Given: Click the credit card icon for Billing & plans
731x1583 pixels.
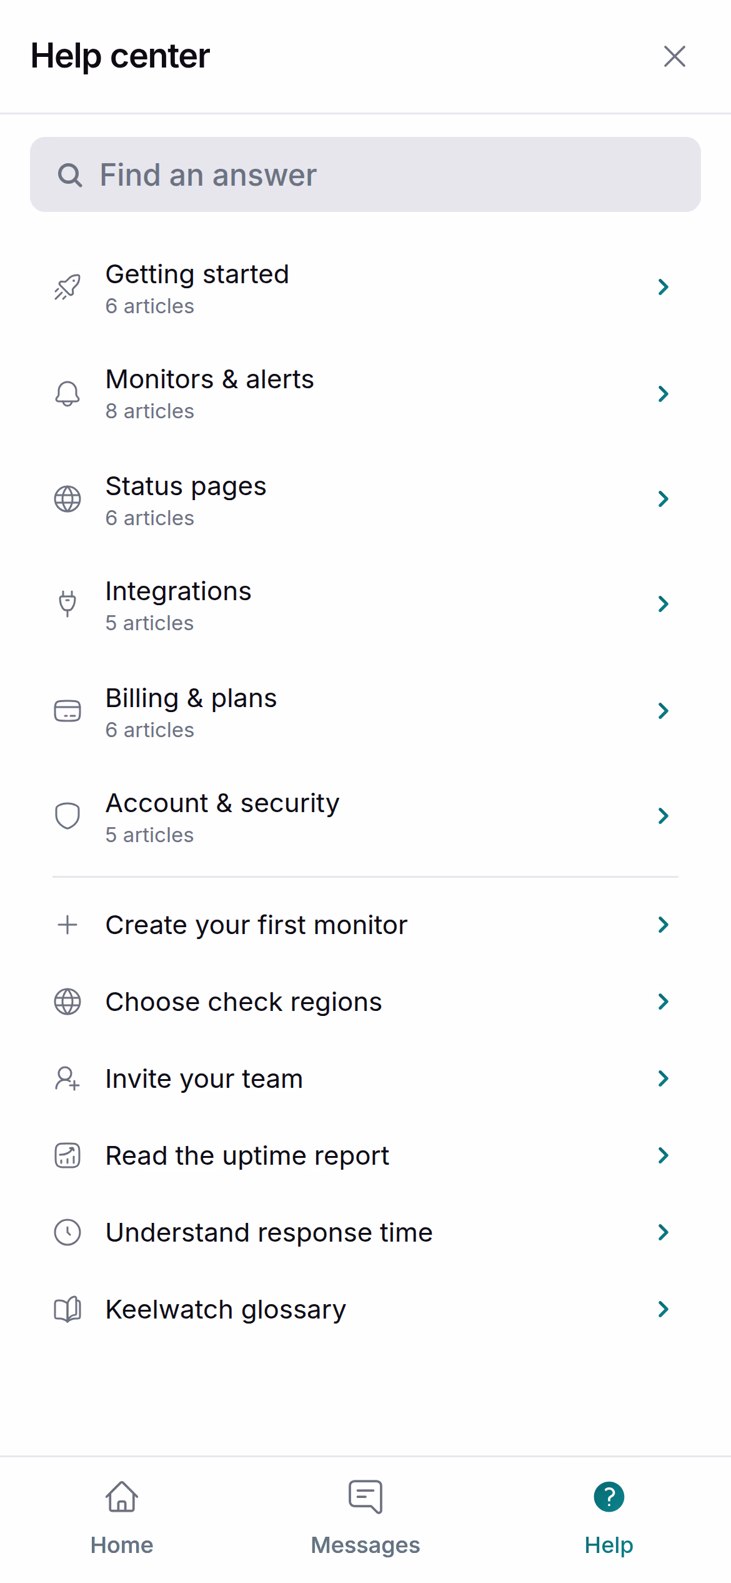Looking at the screenshot, I should click(67, 711).
